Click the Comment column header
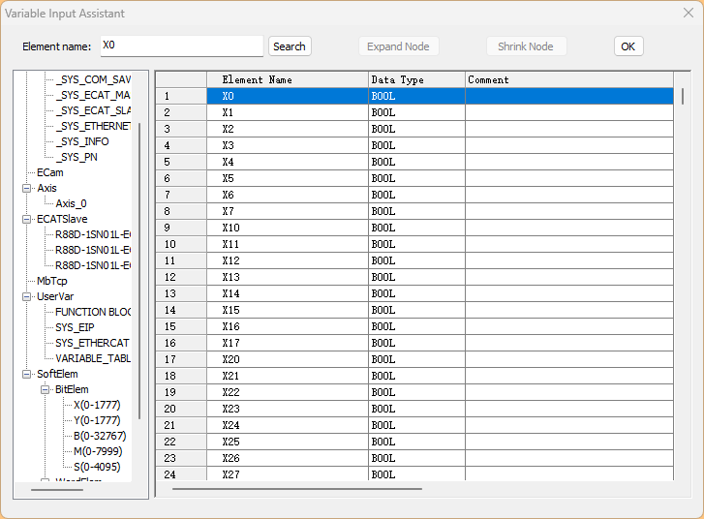The height and width of the screenshot is (519, 704). pyautogui.click(x=569, y=80)
